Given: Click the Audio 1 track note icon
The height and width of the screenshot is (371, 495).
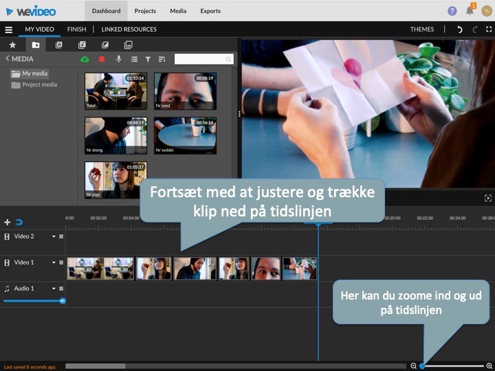Looking at the screenshot, I should [x=7, y=289].
